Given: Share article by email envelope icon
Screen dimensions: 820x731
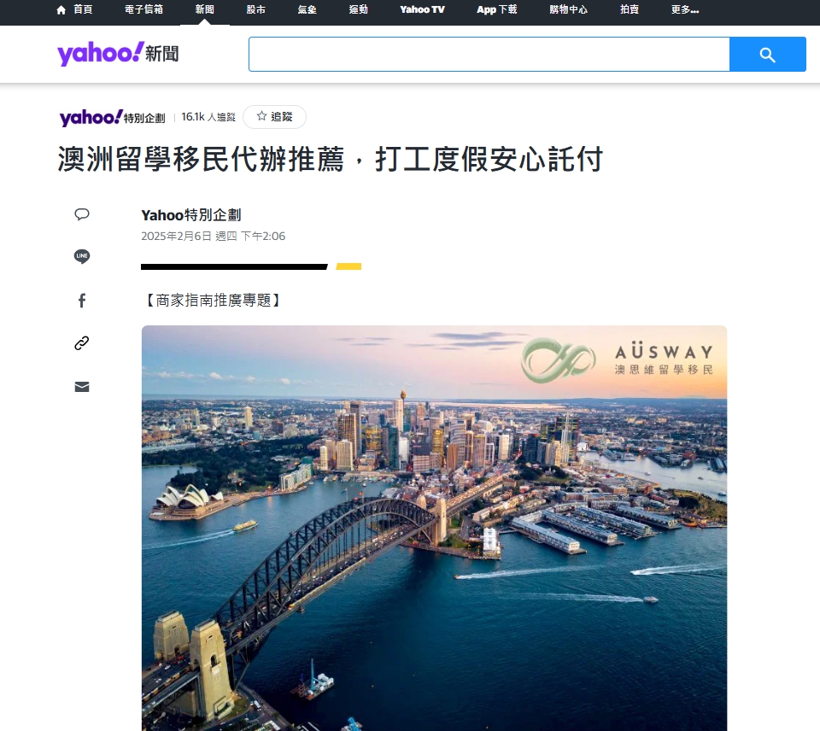Looking at the screenshot, I should pos(82,387).
